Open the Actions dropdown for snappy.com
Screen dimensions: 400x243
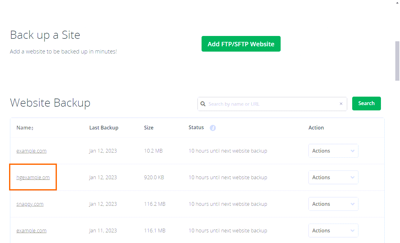(x=333, y=204)
